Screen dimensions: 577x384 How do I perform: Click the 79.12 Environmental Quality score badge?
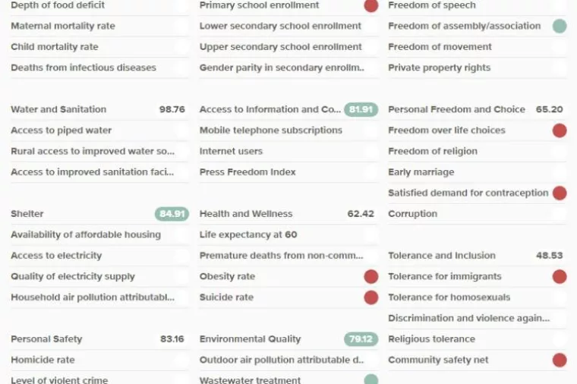tap(361, 339)
